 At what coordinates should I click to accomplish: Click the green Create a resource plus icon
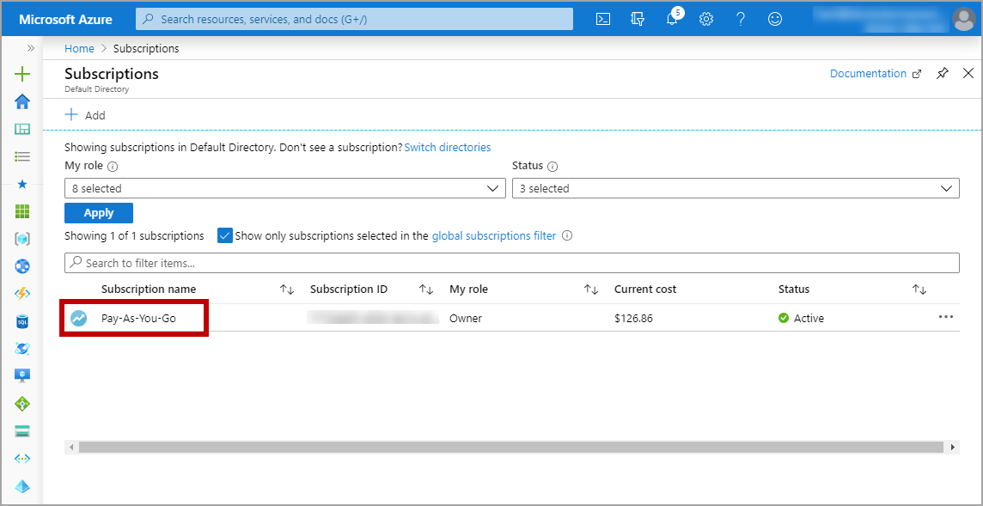pyautogui.click(x=22, y=74)
